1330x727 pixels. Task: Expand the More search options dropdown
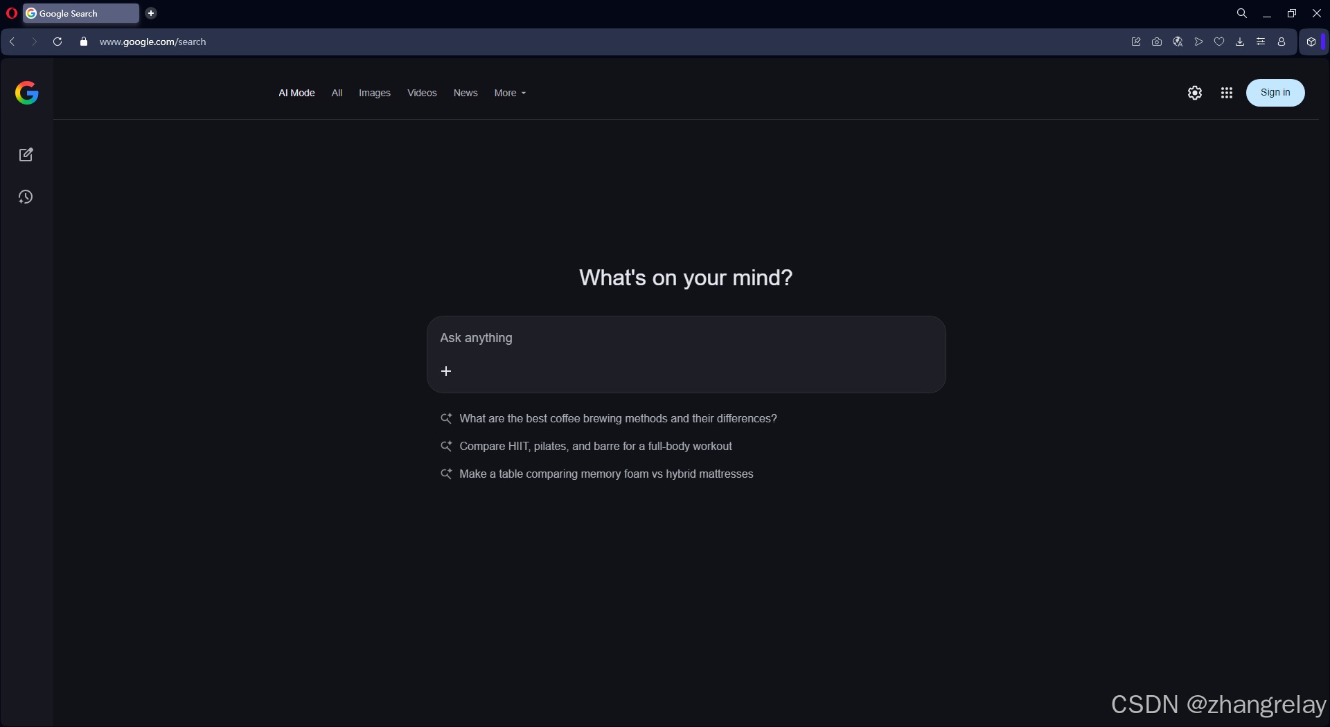click(510, 93)
